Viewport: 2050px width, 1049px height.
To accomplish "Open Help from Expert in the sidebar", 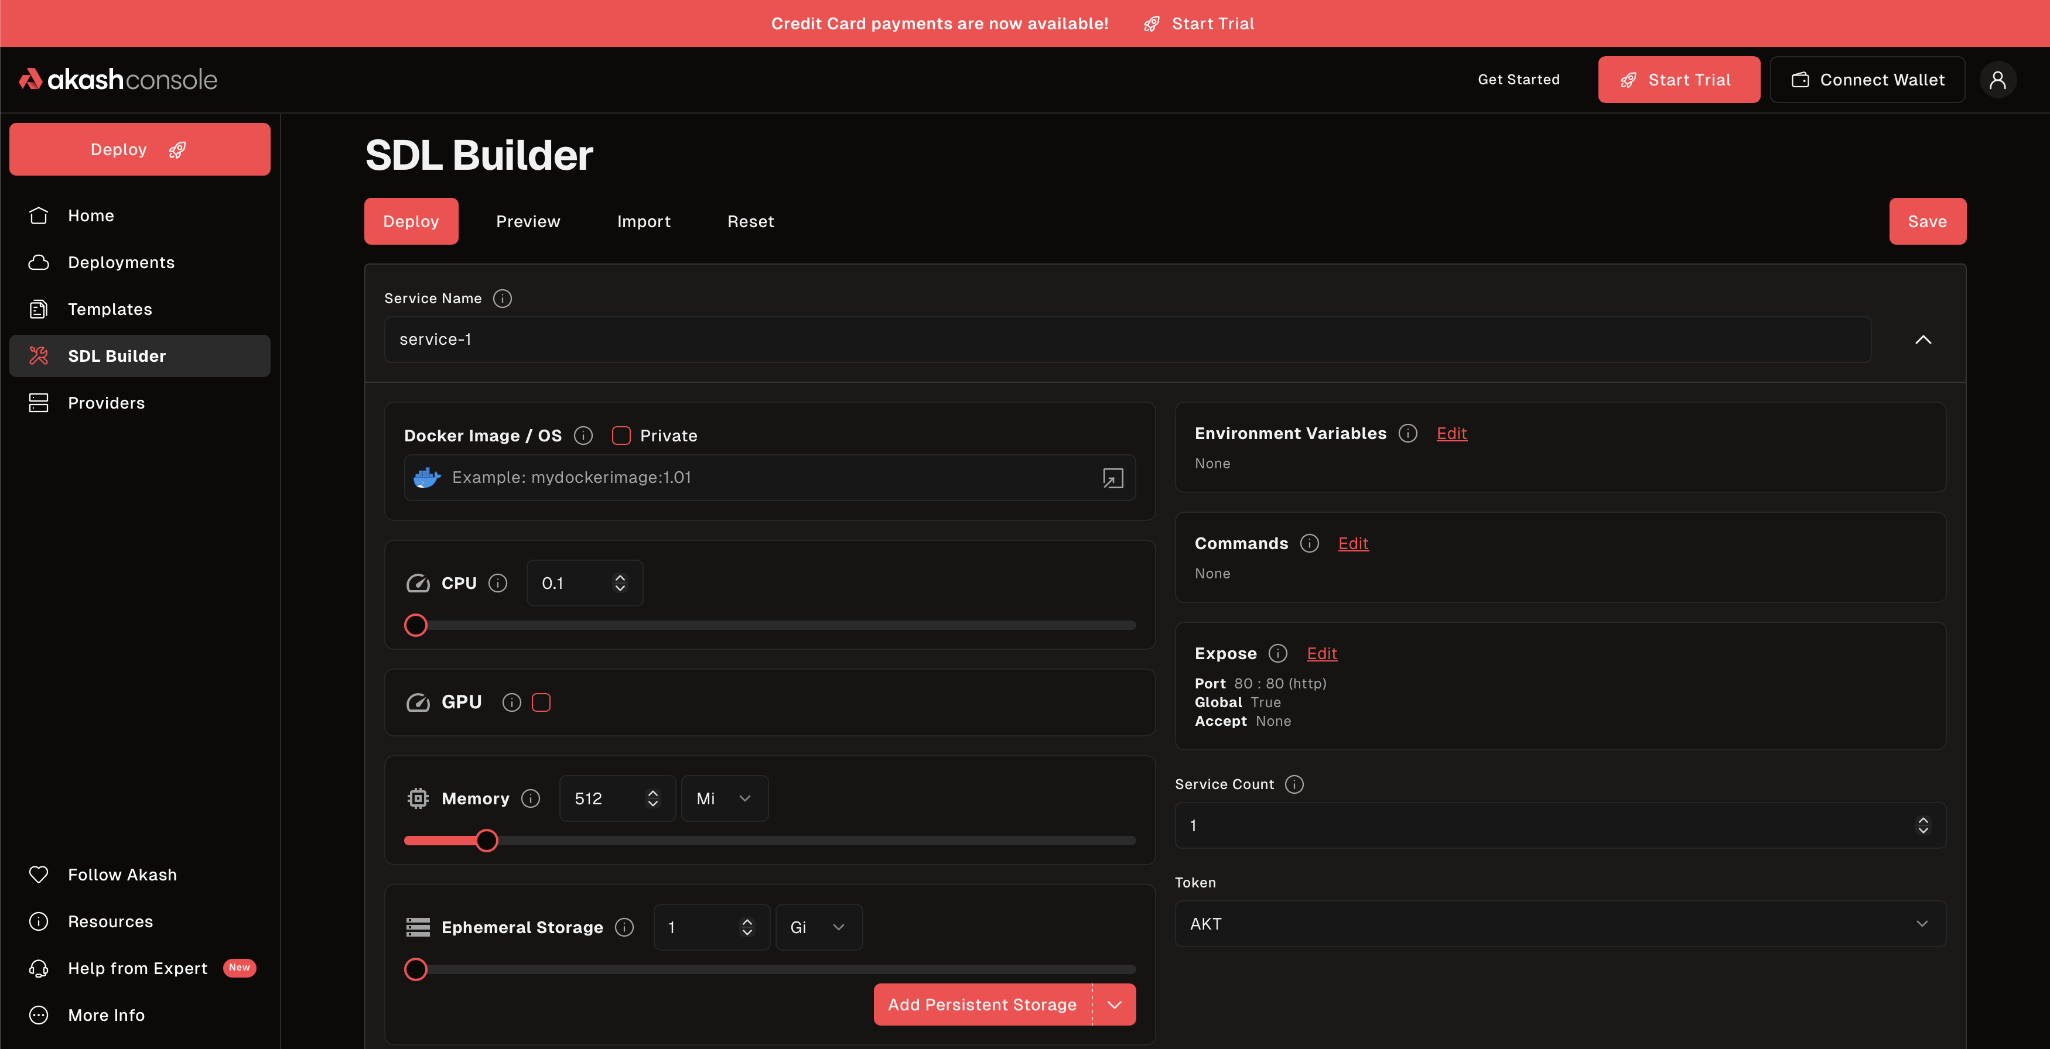I will pyautogui.click(x=137, y=968).
